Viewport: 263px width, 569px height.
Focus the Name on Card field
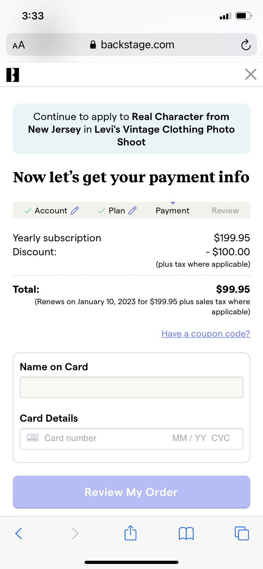131,387
